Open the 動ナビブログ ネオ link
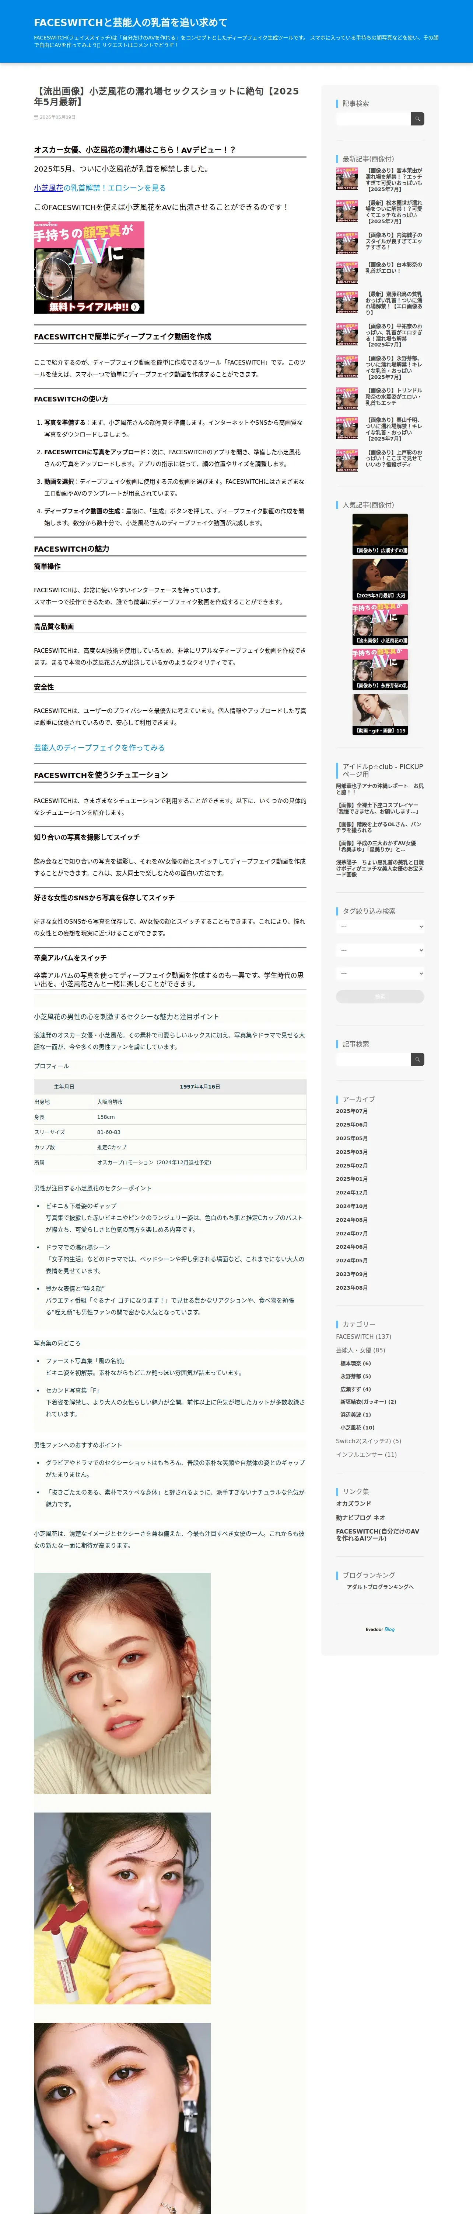 [361, 1517]
